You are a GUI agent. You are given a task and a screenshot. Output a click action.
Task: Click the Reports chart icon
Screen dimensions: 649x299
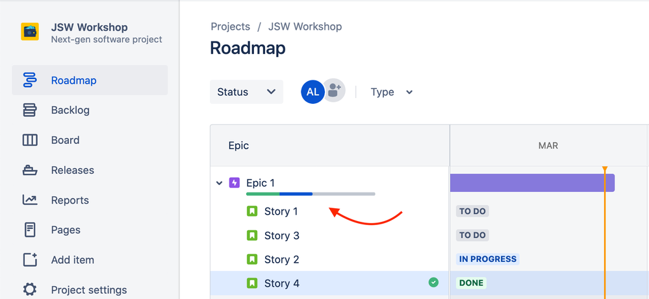(x=30, y=200)
